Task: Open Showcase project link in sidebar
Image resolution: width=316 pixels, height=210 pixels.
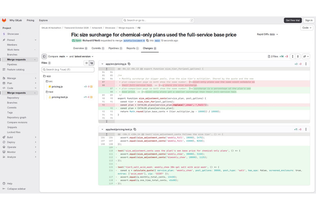Action: pos(19,34)
